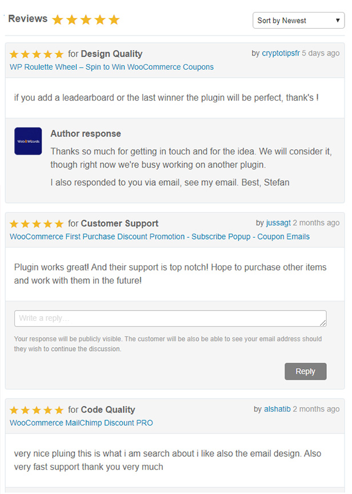352x494 pixels.
Task: Click the reply box resize handle
Action: [323, 324]
